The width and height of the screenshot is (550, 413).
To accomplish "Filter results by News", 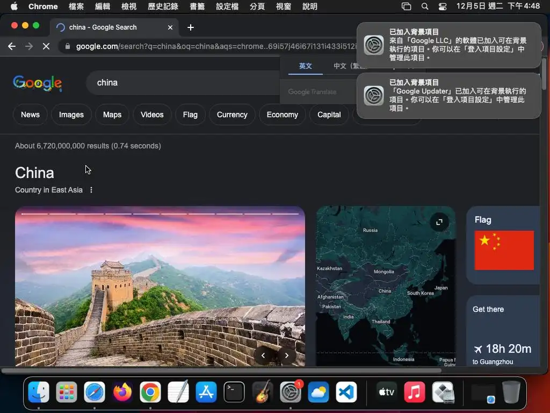I will pos(30,115).
